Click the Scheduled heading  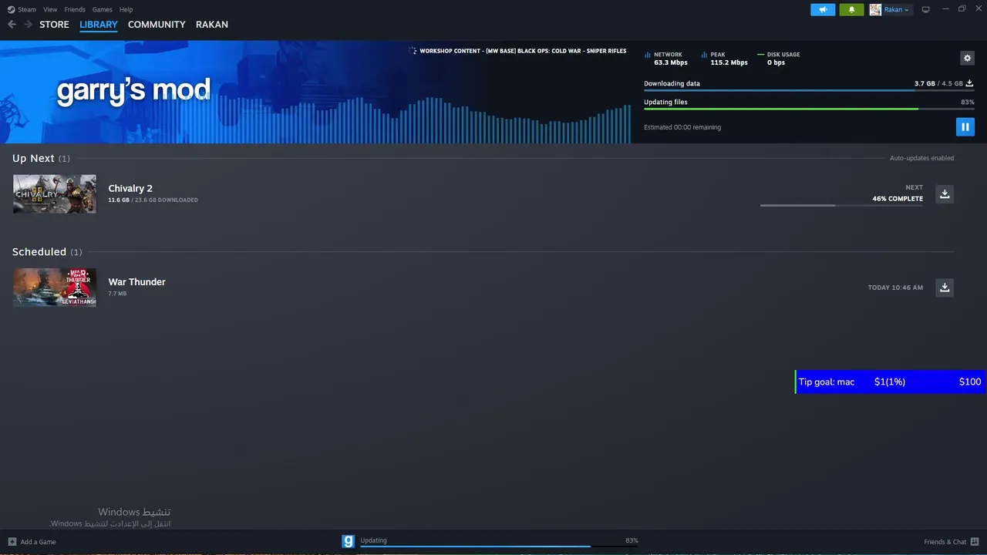click(39, 252)
